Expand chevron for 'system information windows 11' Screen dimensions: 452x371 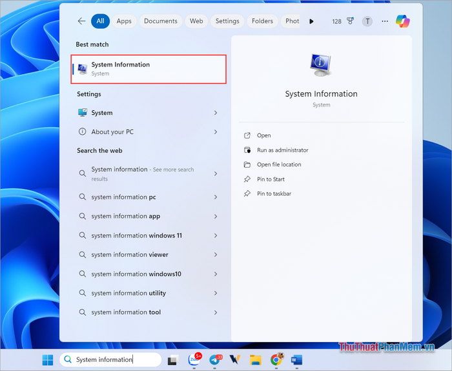(215, 236)
